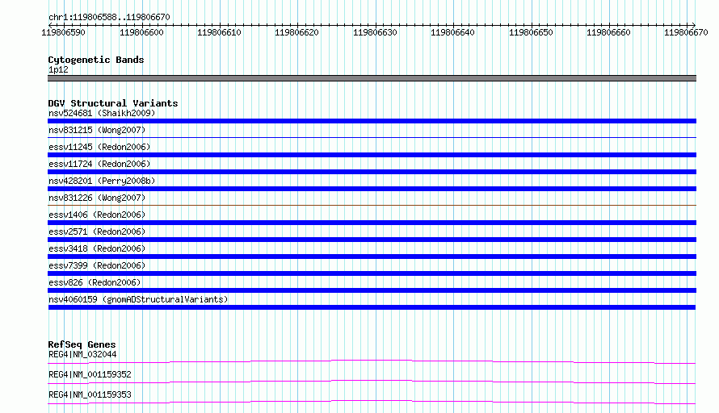Screen dimensions: 719x413
Task: Click ruler position 119806620
Action: click(x=296, y=32)
